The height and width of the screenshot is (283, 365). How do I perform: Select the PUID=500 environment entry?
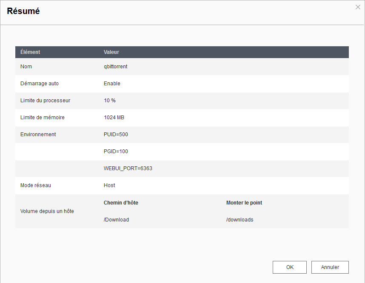click(116, 134)
